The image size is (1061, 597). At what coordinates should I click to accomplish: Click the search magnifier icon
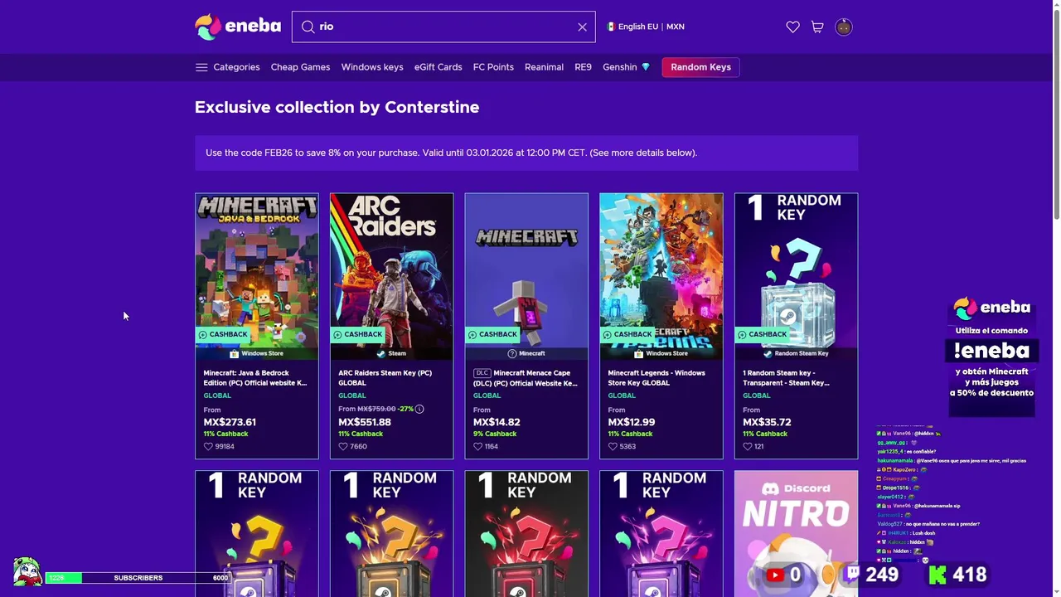pos(308,27)
